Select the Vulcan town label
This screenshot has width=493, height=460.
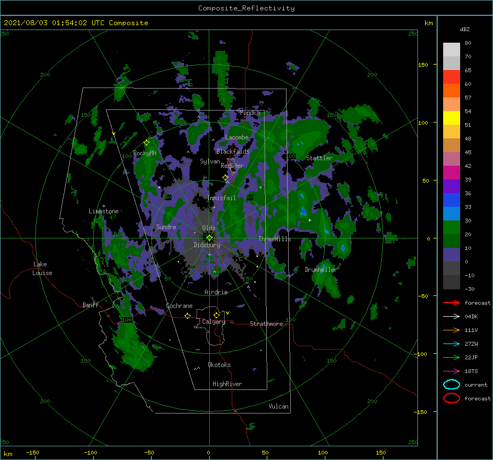278,406
